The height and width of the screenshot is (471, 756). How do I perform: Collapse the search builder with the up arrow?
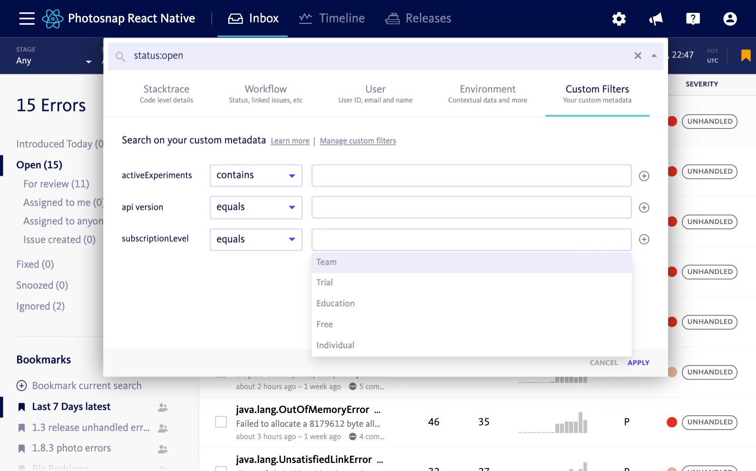click(654, 56)
